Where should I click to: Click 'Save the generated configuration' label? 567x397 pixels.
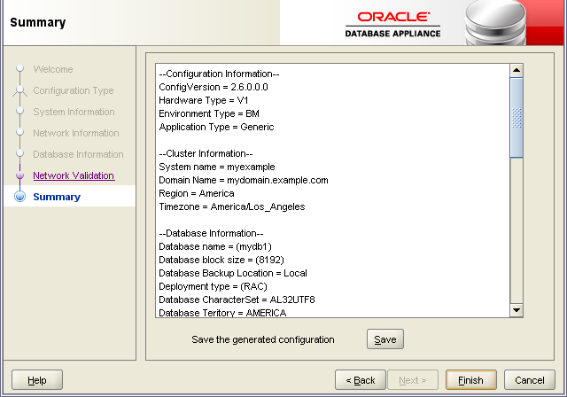pyautogui.click(x=263, y=339)
